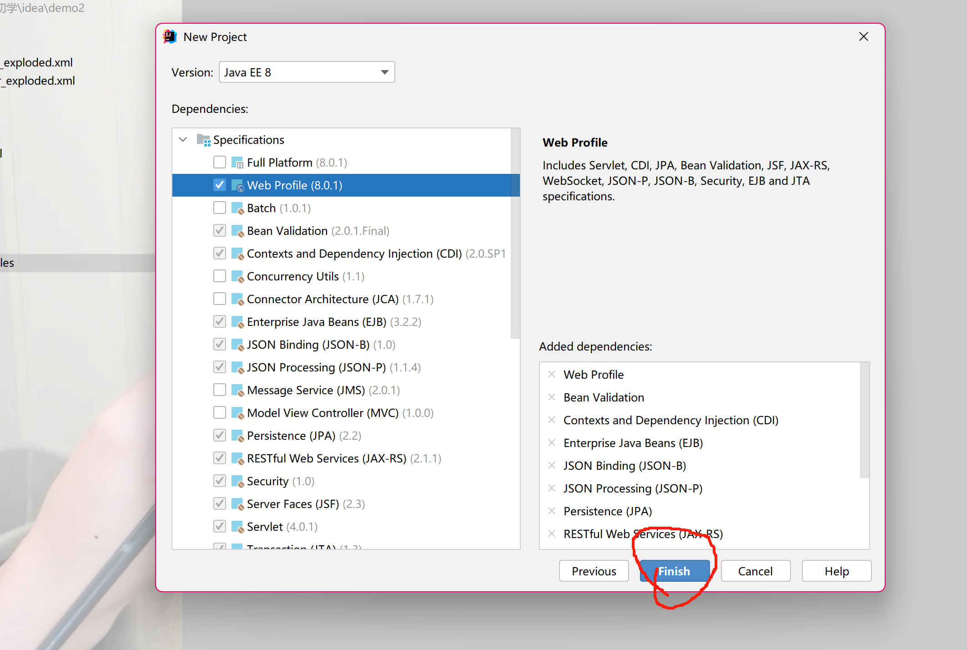
Task: Enable Message Service (JMS) checkbox
Action: coord(220,390)
